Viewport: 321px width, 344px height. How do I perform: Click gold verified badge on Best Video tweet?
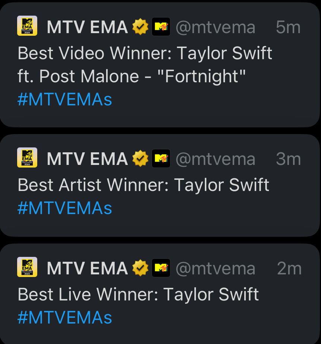tap(140, 27)
